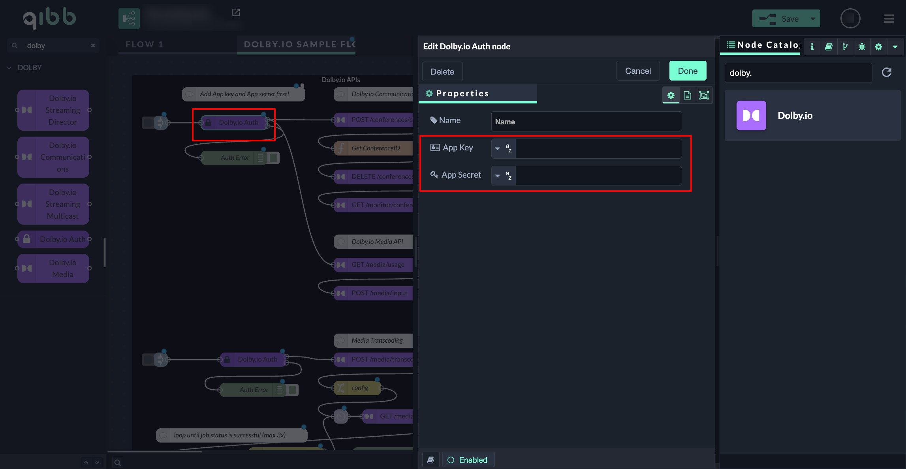This screenshot has width=906, height=469.
Task: Click the node properties gear icon
Action: pyautogui.click(x=671, y=95)
